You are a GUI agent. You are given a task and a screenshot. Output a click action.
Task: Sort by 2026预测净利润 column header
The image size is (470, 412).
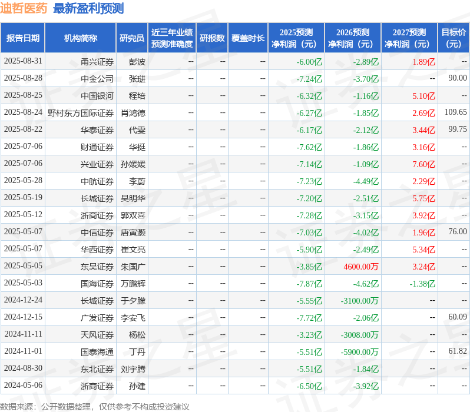352,38
